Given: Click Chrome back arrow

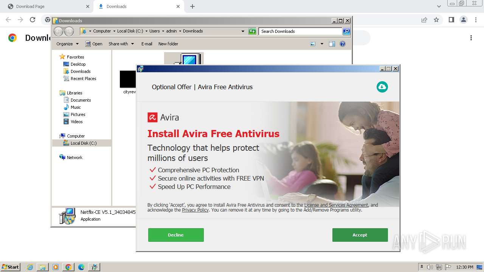Looking at the screenshot, I should click(x=8, y=20).
